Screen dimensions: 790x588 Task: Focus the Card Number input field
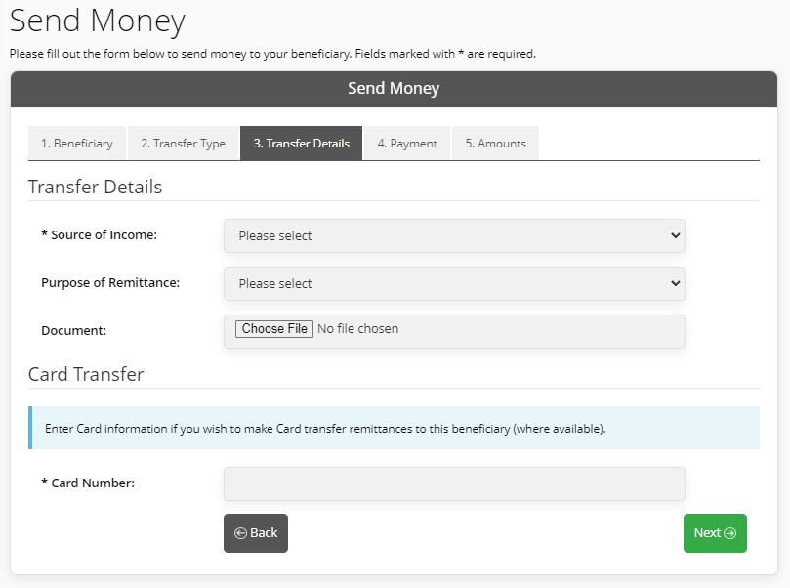tap(454, 483)
